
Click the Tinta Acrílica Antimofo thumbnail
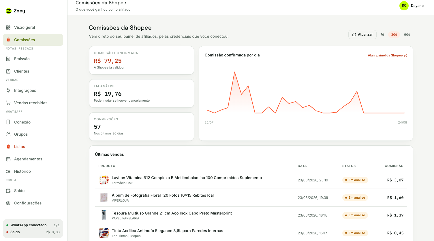(104, 233)
